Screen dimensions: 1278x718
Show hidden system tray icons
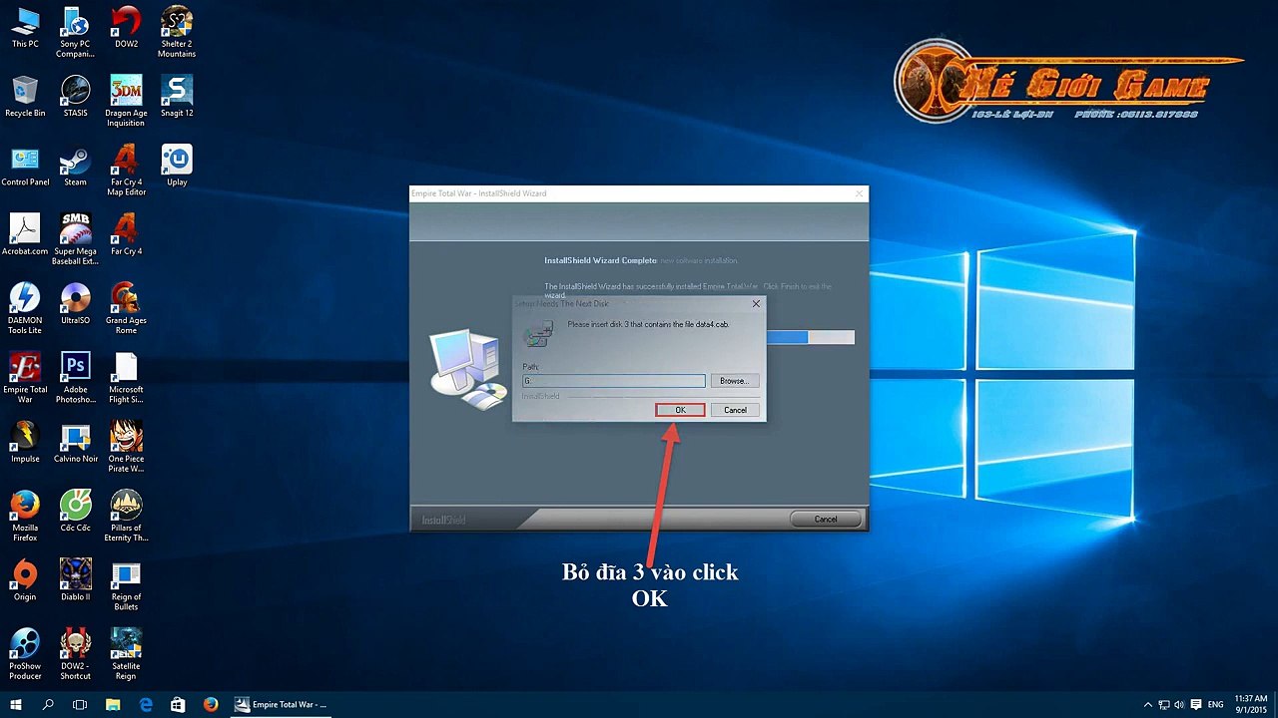pyautogui.click(x=1148, y=705)
